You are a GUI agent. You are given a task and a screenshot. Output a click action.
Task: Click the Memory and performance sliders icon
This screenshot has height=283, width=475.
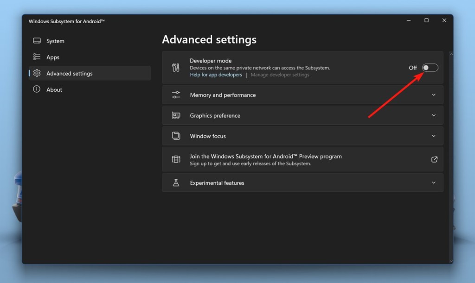(x=176, y=94)
